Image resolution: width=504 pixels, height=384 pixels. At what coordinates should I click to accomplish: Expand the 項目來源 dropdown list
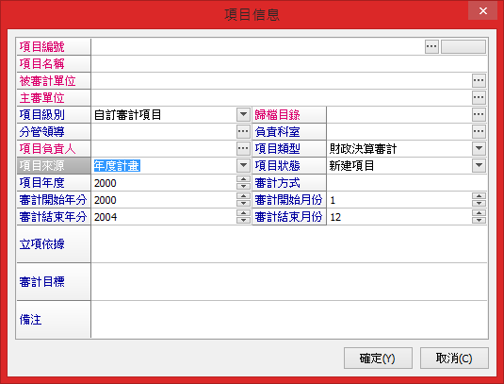[x=243, y=166]
